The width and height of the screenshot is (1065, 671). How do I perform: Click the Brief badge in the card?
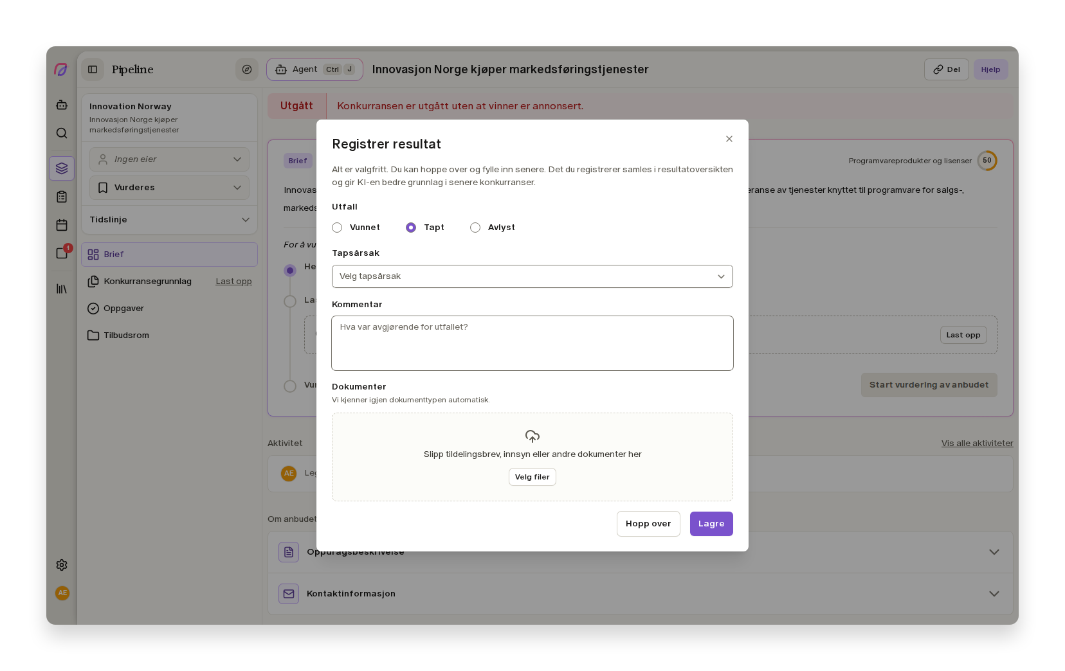[298, 161]
